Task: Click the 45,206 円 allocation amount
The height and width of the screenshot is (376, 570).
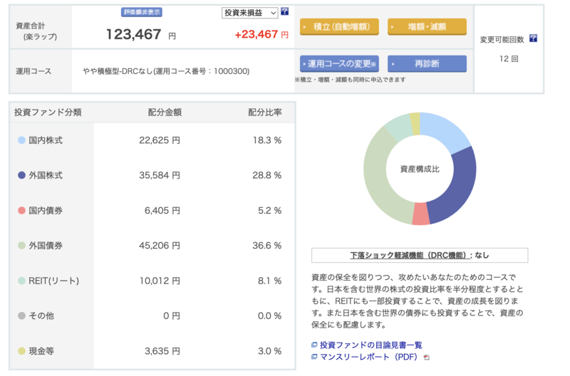Action: coord(160,246)
